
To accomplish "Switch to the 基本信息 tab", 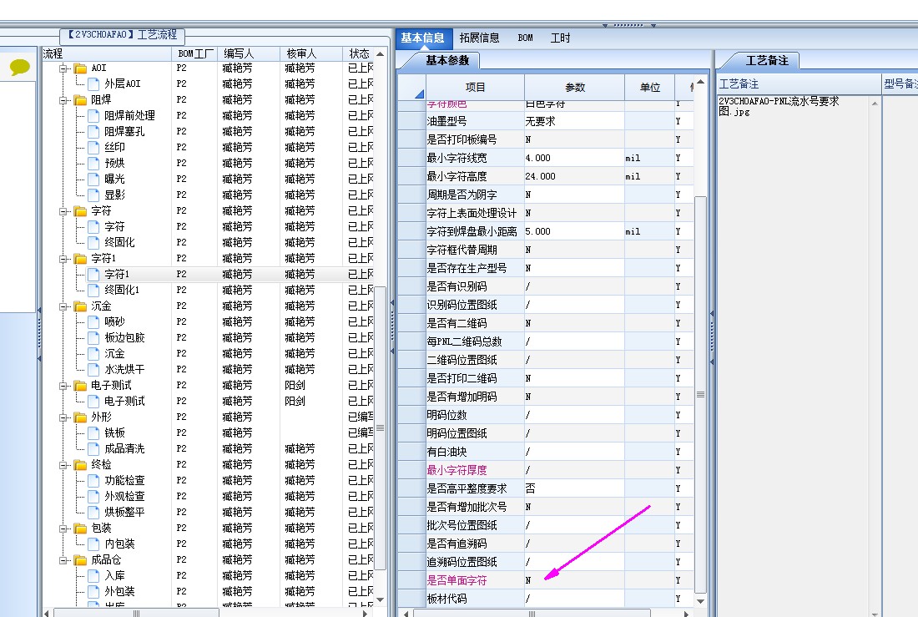I will 423,38.
